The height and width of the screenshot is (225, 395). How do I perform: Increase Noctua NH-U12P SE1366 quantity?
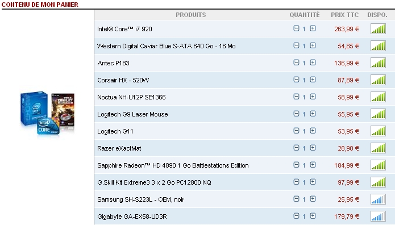[313, 97]
